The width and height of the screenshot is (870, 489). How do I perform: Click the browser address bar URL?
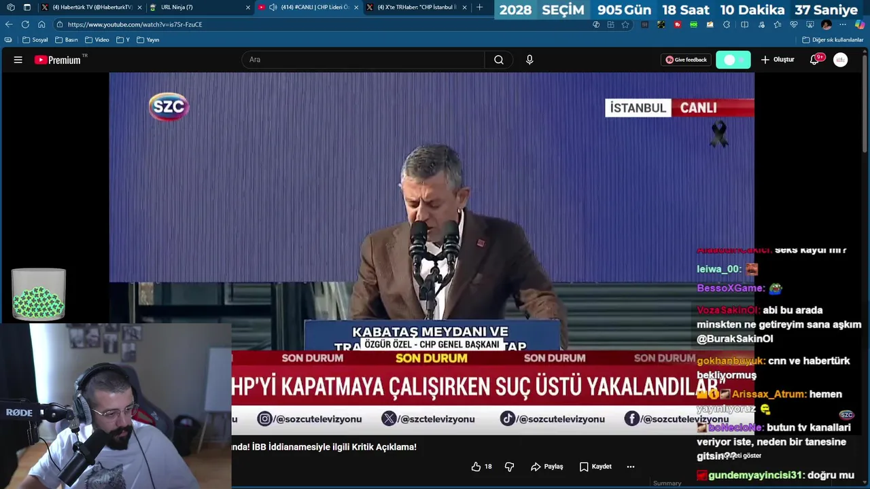point(135,24)
